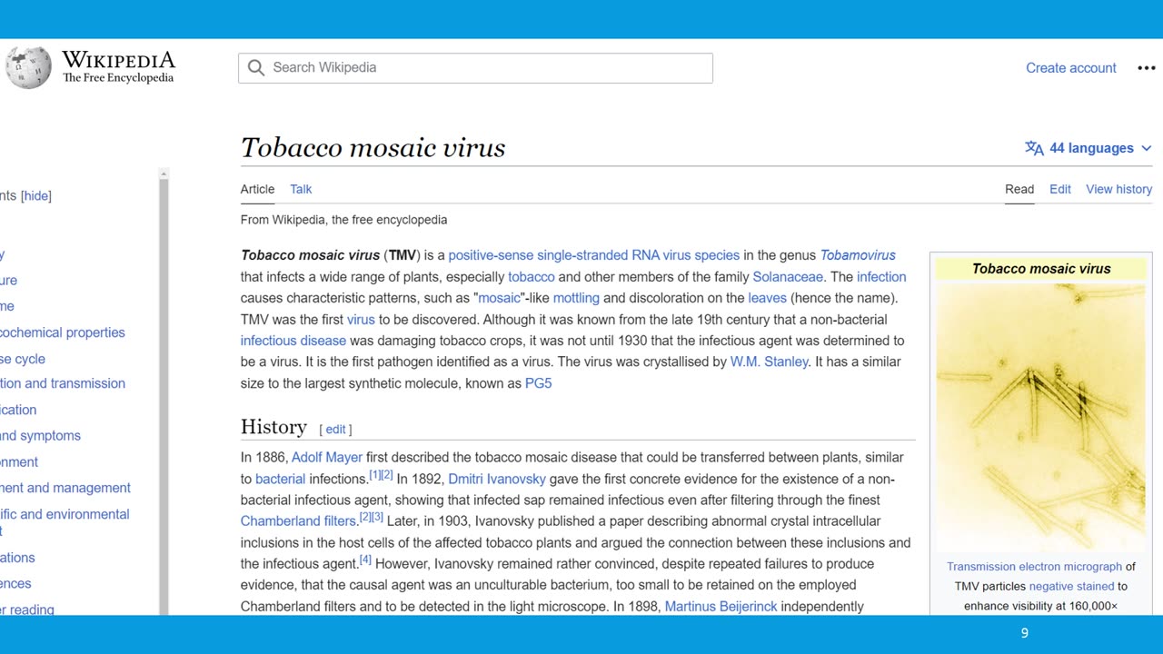Edit the History section

(x=335, y=430)
